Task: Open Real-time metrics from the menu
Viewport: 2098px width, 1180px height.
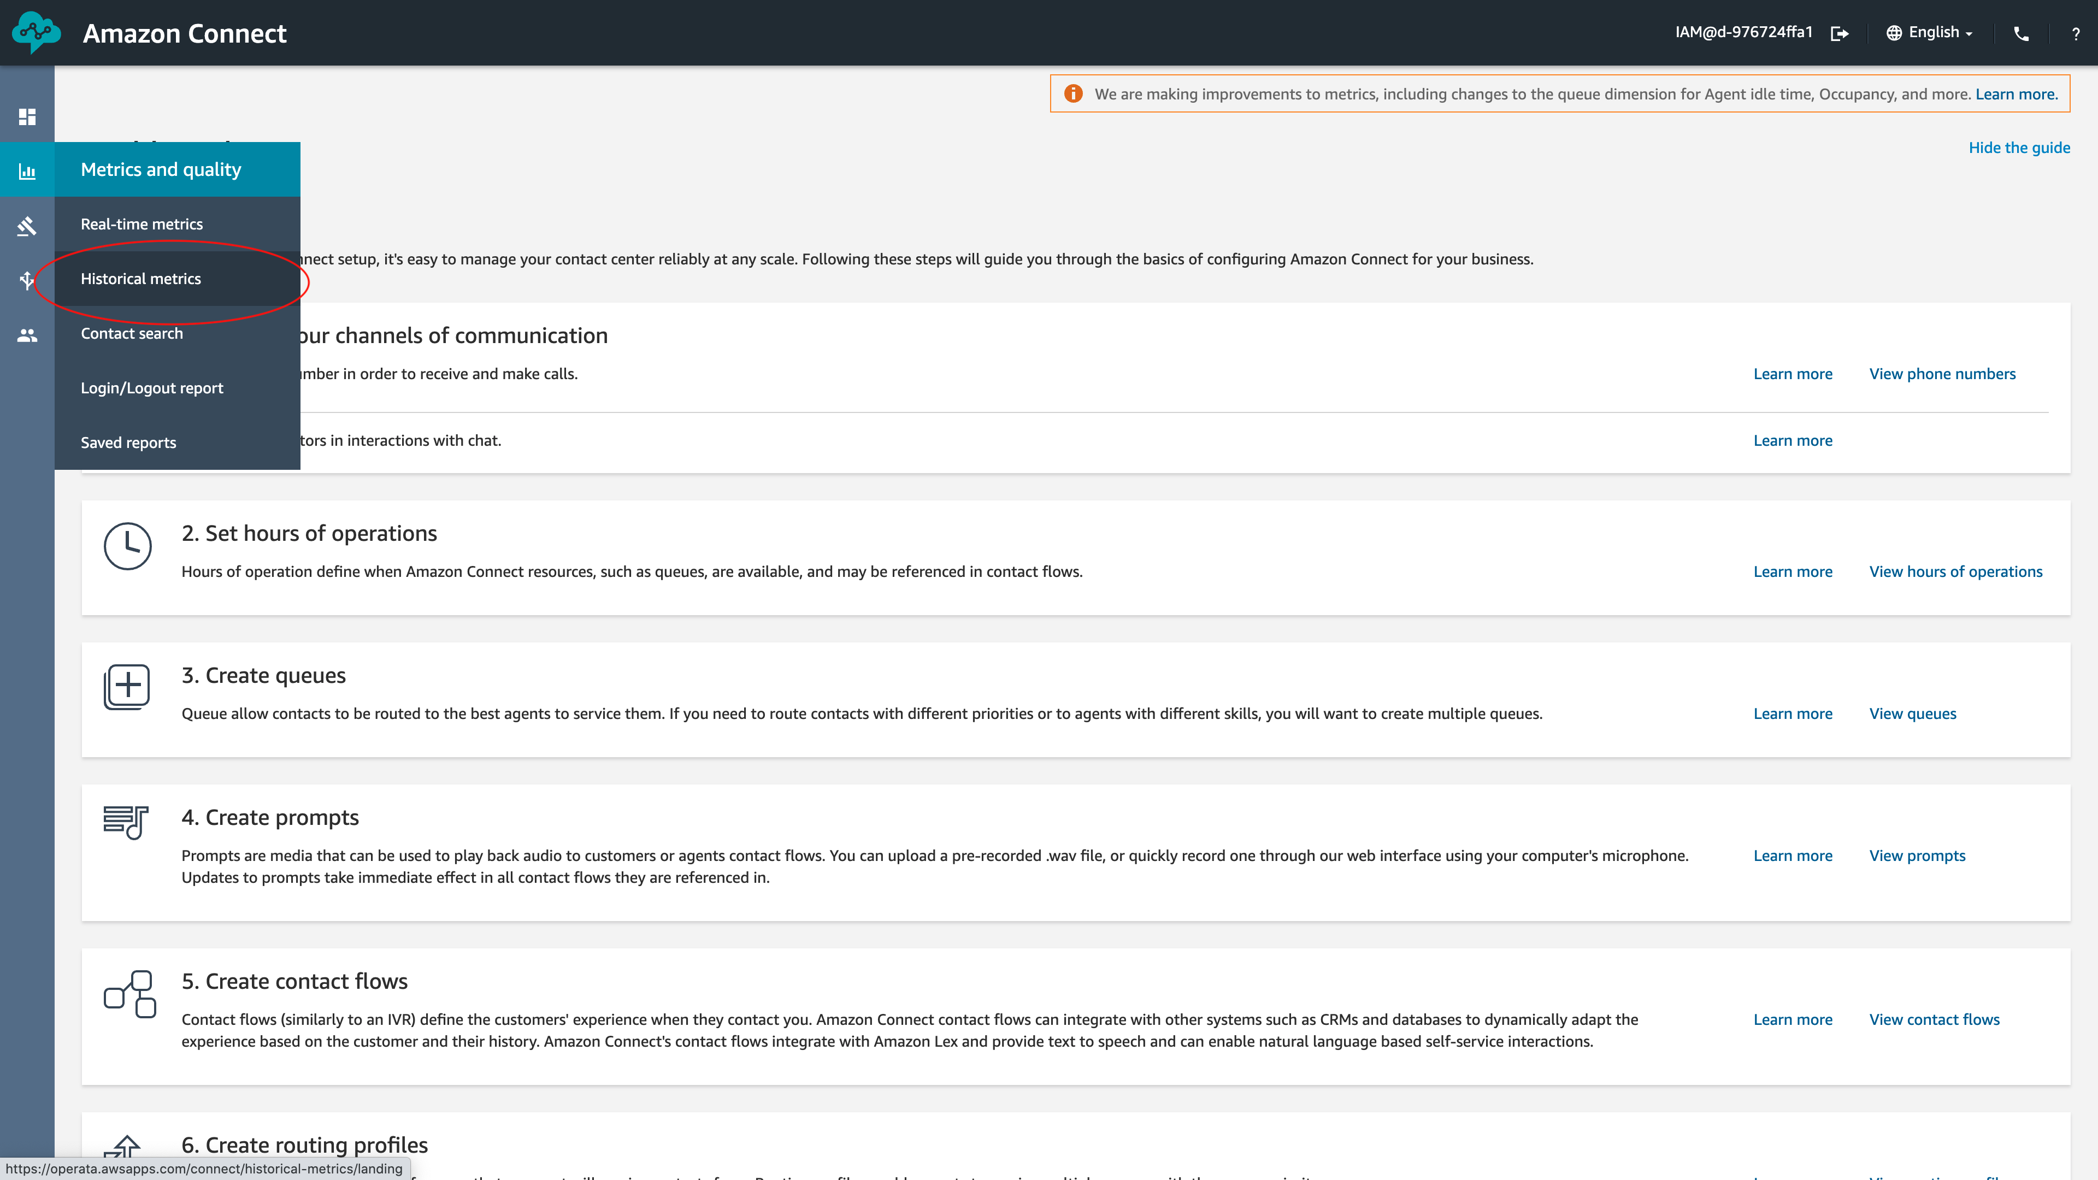Action: (x=178, y=224)
